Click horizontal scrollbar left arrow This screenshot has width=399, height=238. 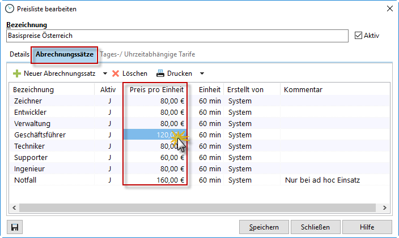14,207
